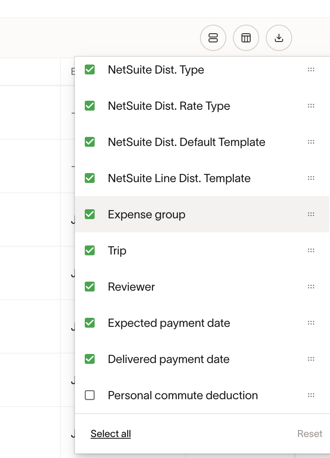Click drag handle next to NetSuite Dist. Type

pos(311,70)
